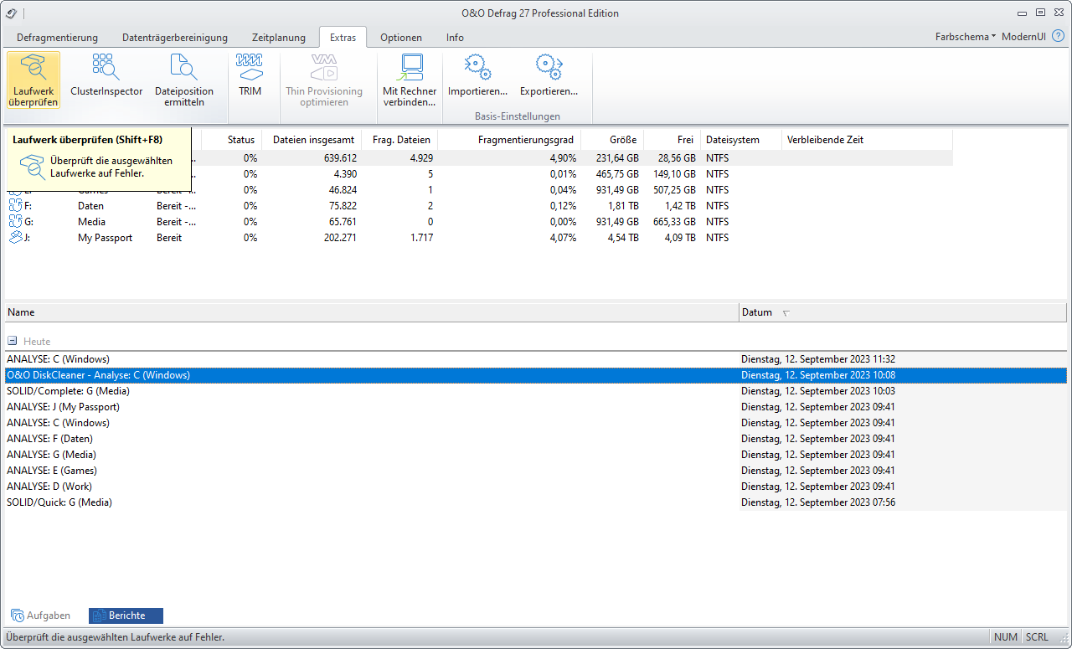
Task: Sort by Frei column header
Action: 673,140
